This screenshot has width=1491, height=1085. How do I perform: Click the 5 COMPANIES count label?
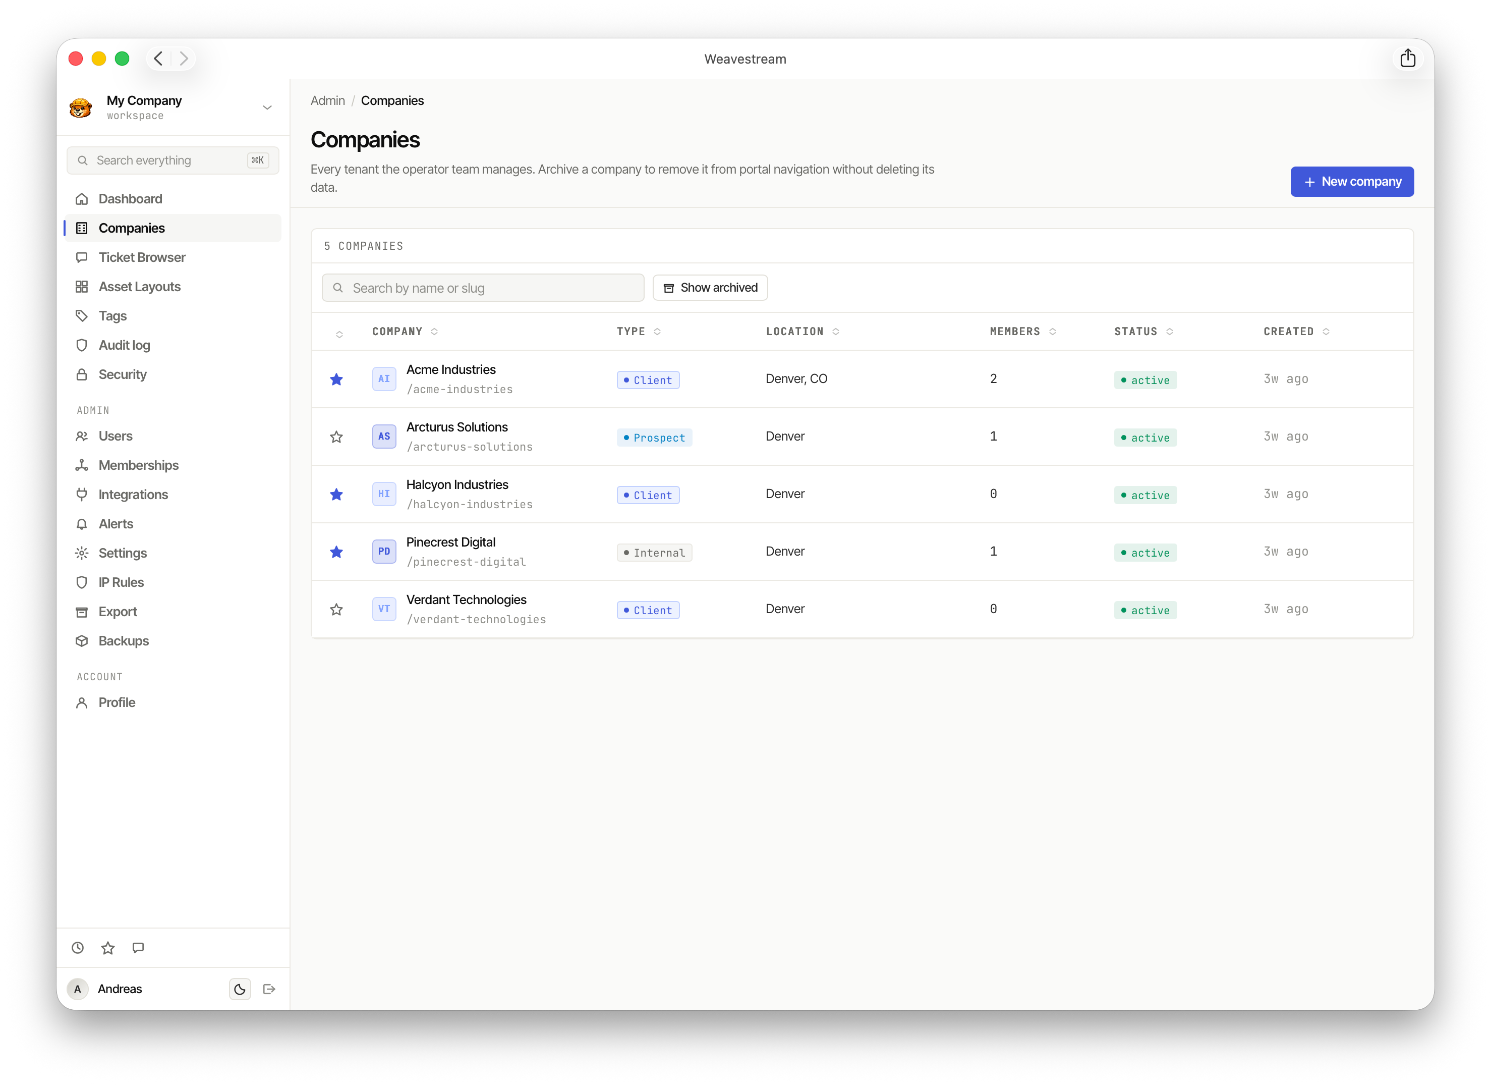coord(364,247)
